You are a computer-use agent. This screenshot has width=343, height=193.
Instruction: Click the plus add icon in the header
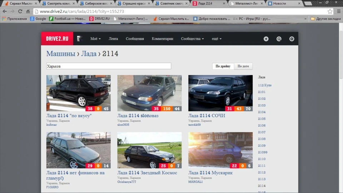point(266,39)
